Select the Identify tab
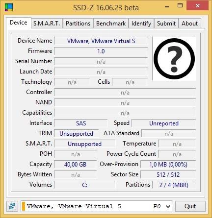This screenshot has width=212, height=218. pyautogui.click(x=141, y=24)
